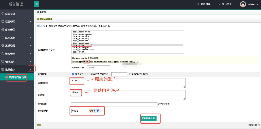Click the refresh icon beside 生成更新
Image resolution: width=261 pixels, height=129 pixels.
coord(3,38)
